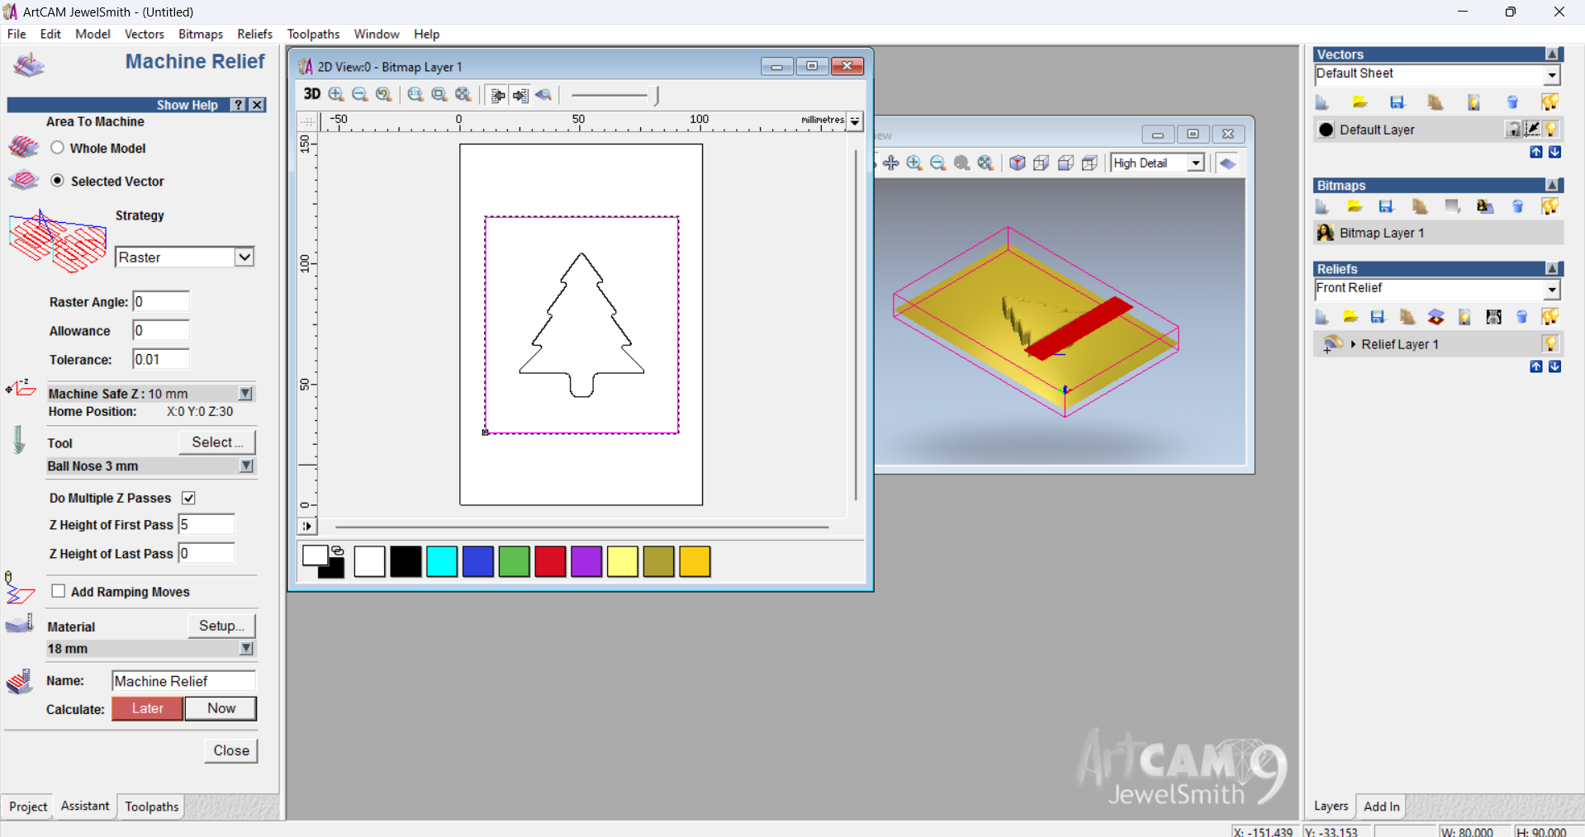Toggle Relief Layer 1 visibility bulb
The image size is (1585, 837).
(1550, 344)
